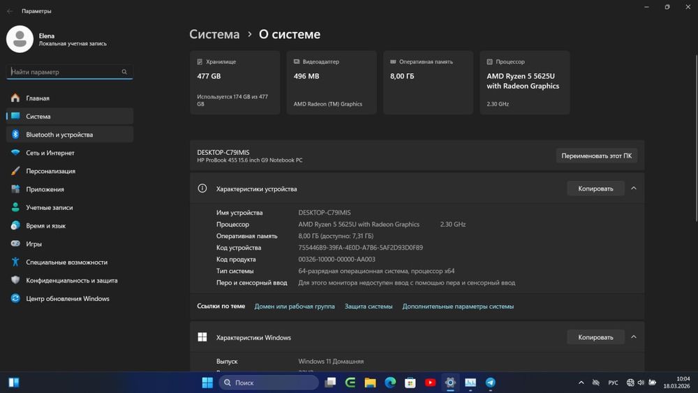Collapse the Характеристики Windows section
This screenshot has height=393, width=698.
pos(634,337)
